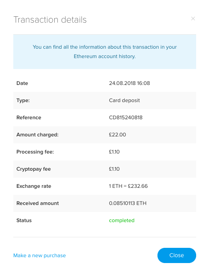Click the Received amount label
Screen dimensions: 211x272
38,203
